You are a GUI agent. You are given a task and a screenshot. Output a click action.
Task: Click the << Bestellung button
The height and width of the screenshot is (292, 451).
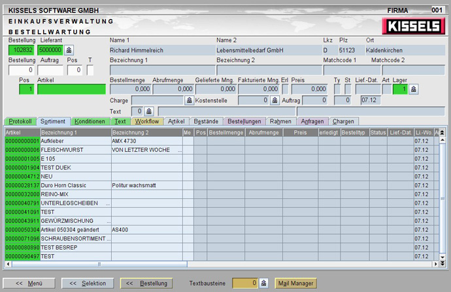(146, 283)
